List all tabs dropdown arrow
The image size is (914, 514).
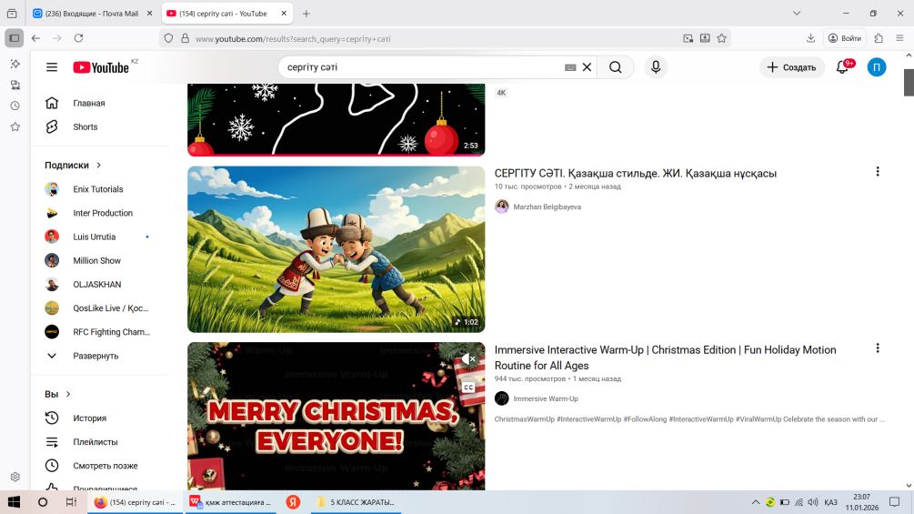pos(797,14)
